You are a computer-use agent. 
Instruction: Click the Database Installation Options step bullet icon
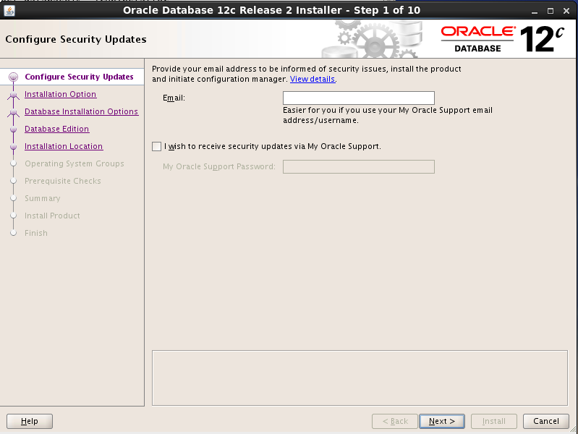[13, 112]
